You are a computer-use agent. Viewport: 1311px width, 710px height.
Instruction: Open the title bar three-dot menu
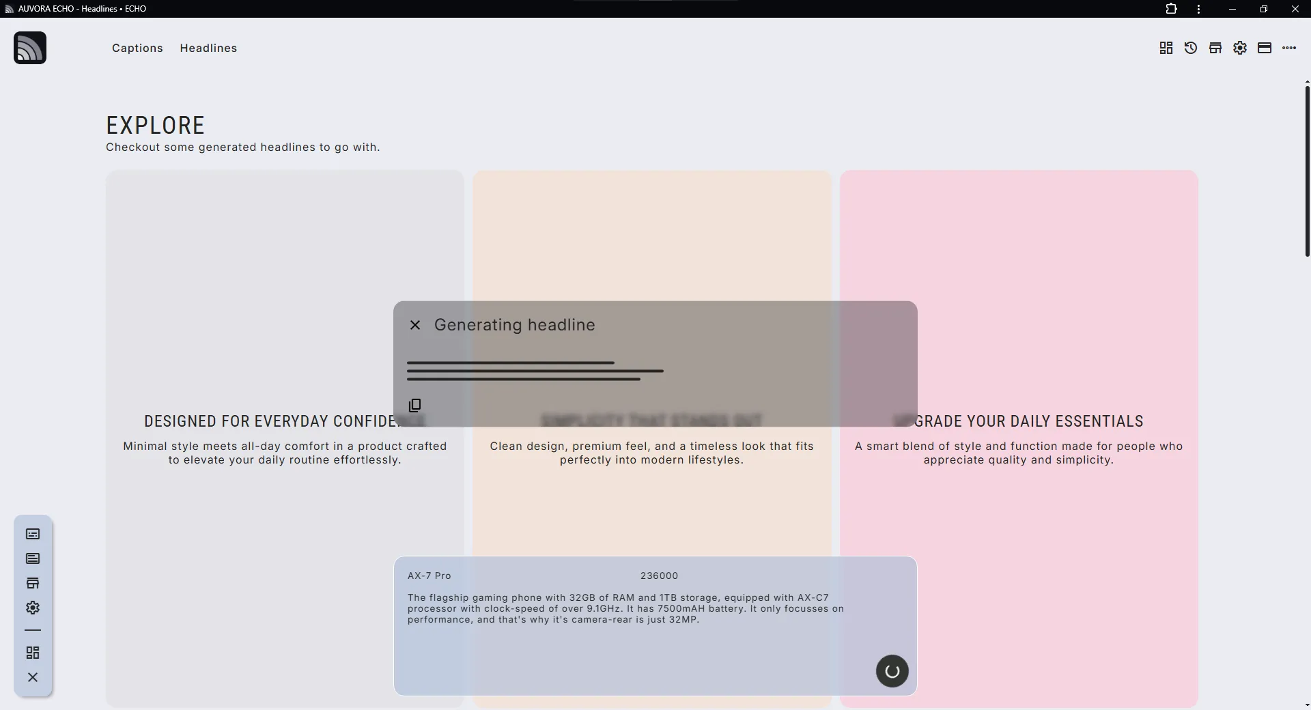point(1199,9)
